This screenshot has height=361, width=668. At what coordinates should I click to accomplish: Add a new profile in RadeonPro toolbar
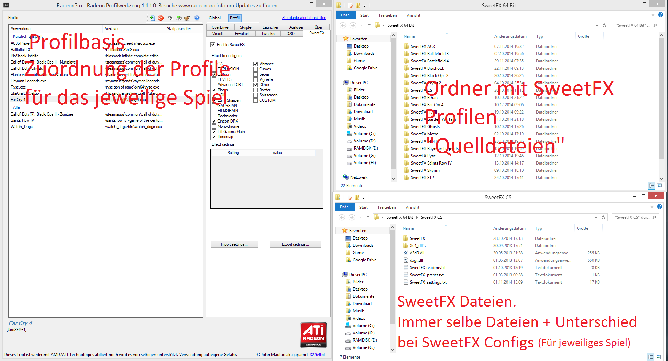152,18
